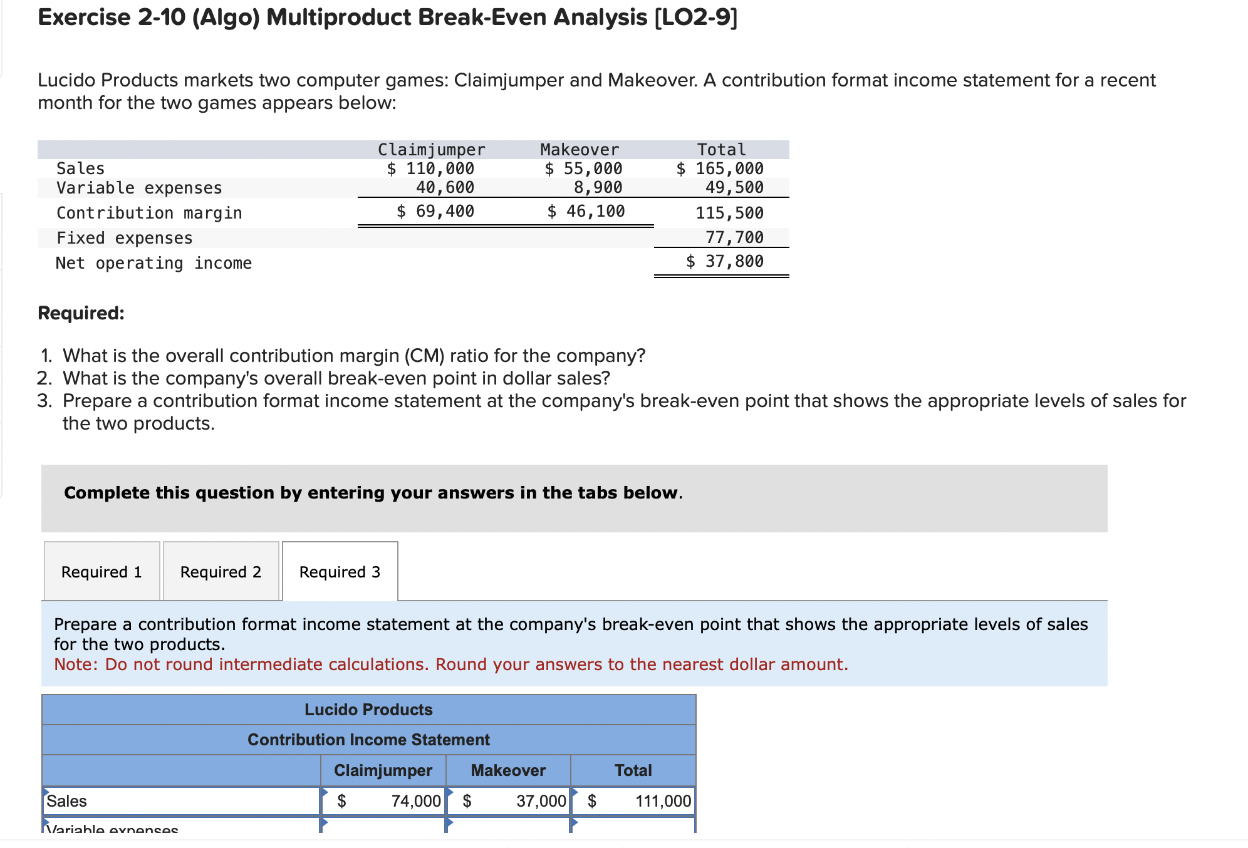Click the Total column header in answer table
Image resolution: width=1248 pixels, height=848 pixels.
click(x=633, y=770)
